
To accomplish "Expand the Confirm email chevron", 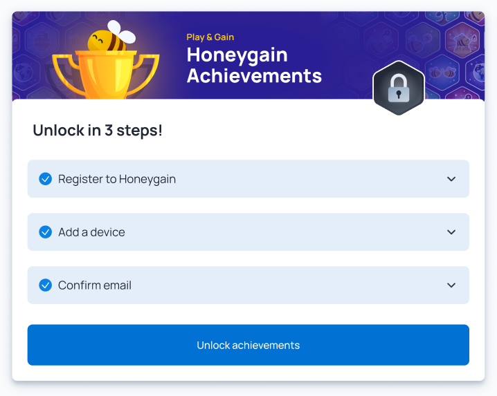I will [451, 285].
